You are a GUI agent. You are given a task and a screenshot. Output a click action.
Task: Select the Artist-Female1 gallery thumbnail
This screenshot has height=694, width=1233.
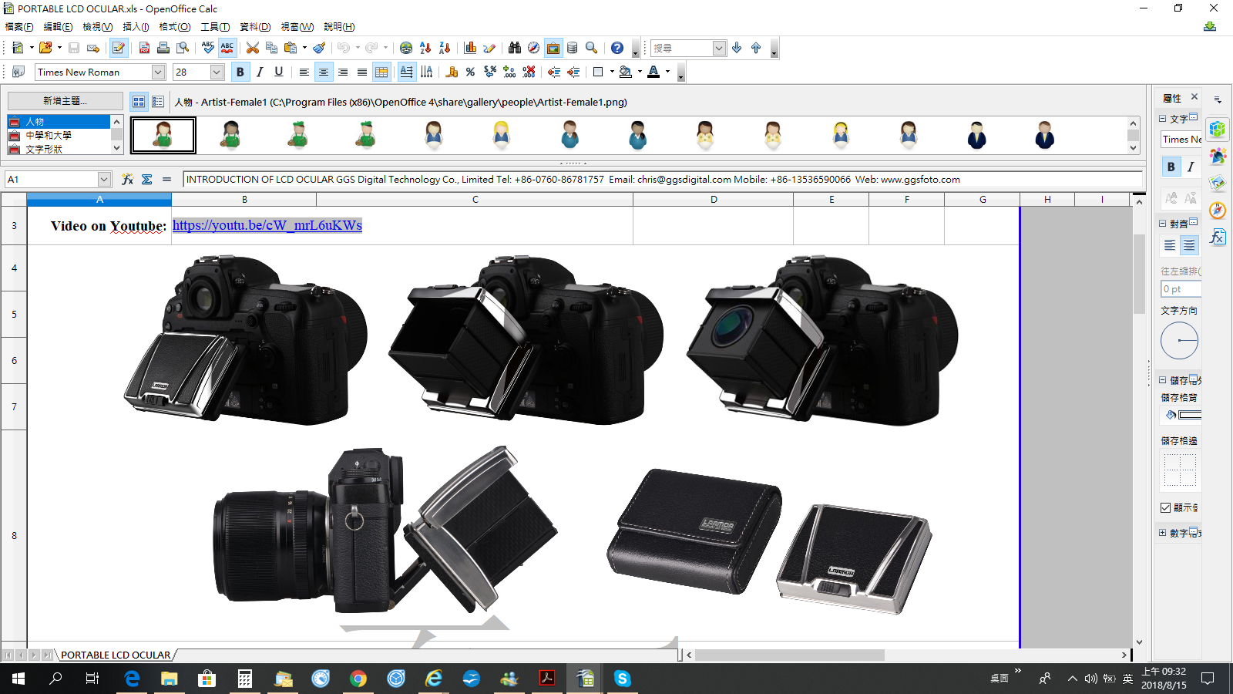(163, 135)
